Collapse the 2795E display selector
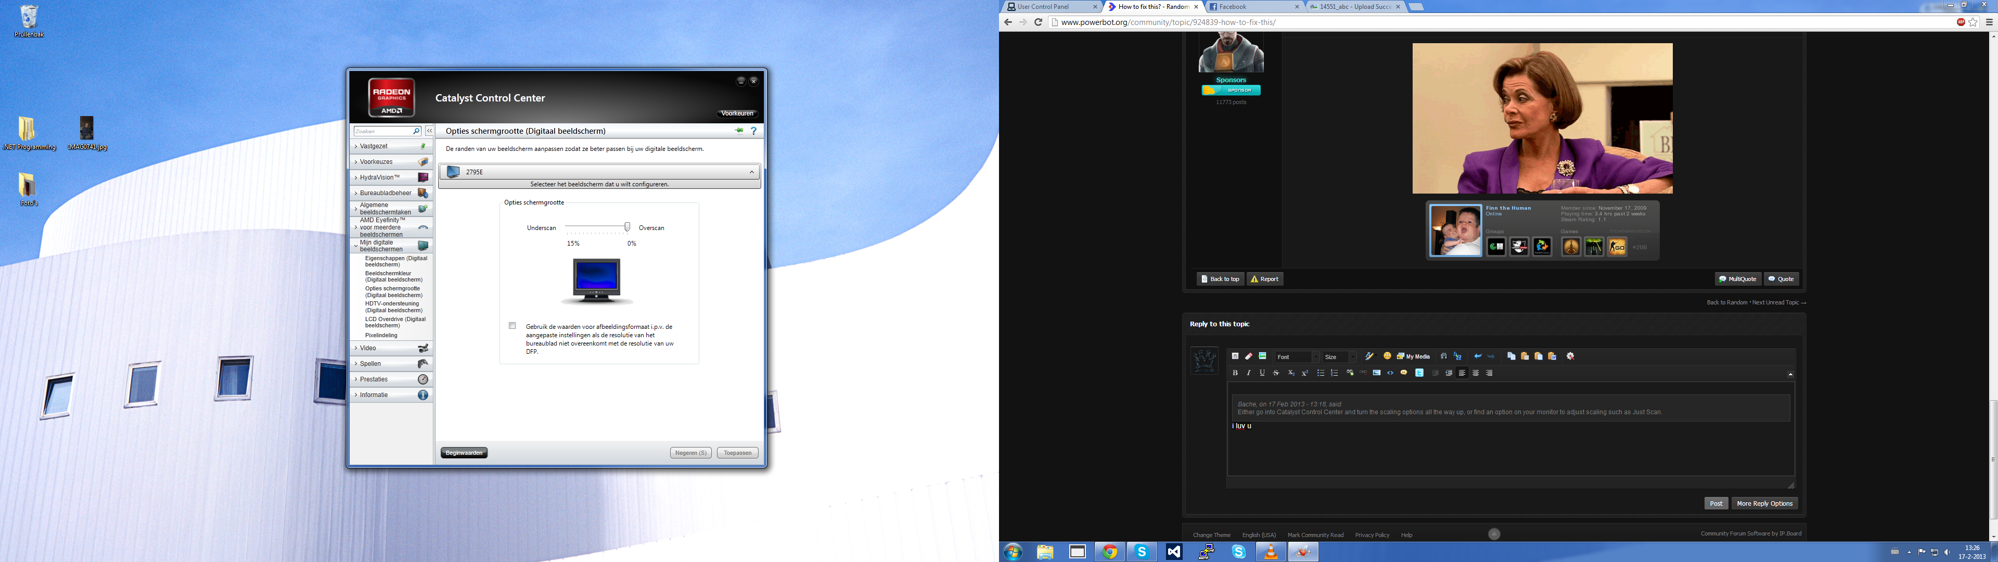Screen dimensions: 1998x562 (751, 172)
